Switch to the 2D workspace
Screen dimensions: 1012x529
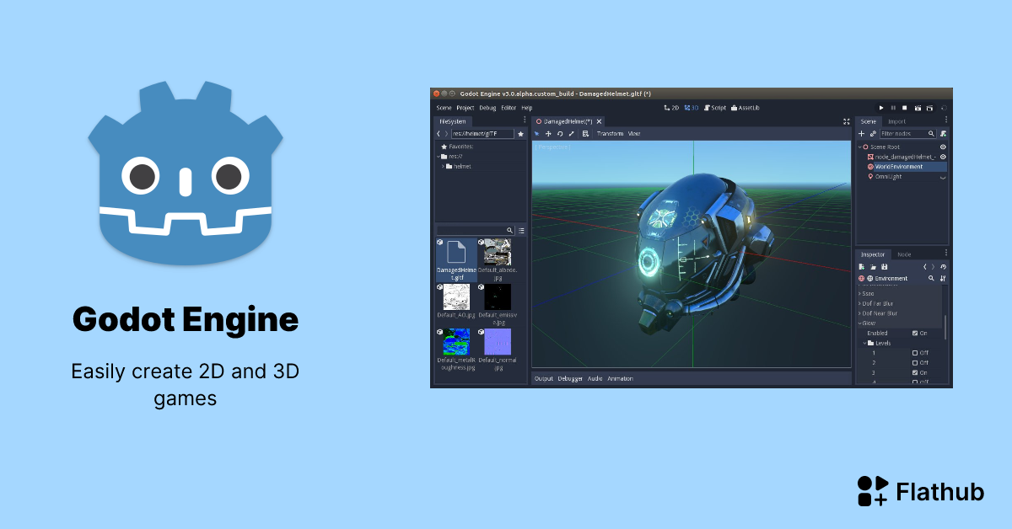click(x=672, y=108)
